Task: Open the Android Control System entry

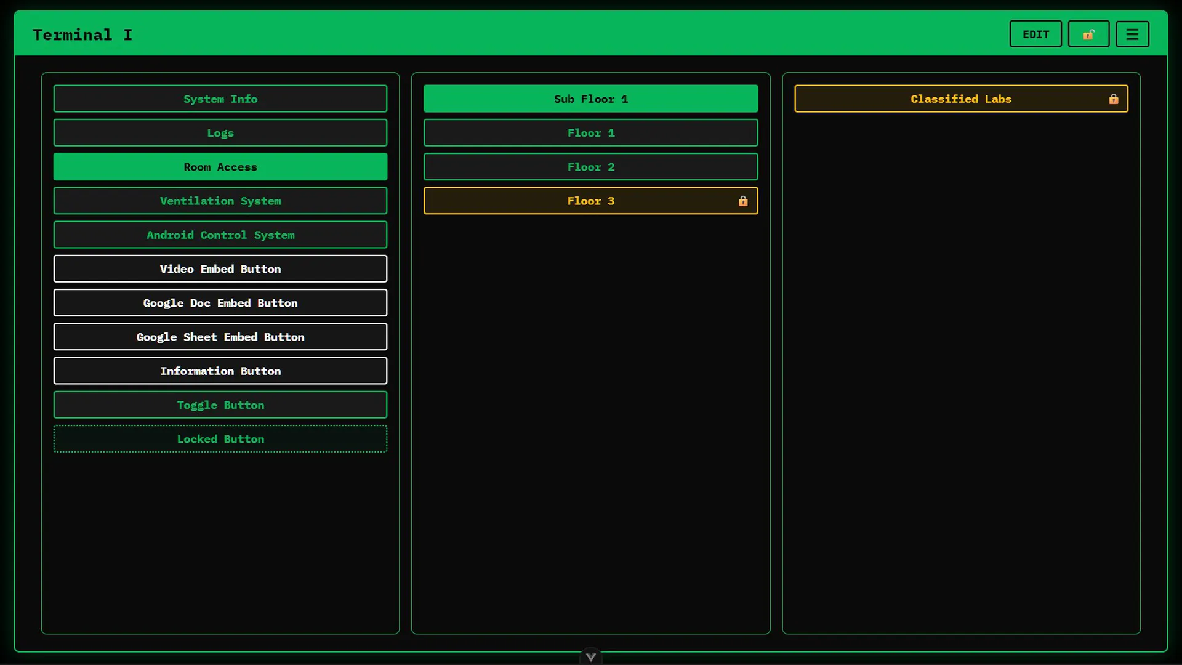Action: (220, 235)
